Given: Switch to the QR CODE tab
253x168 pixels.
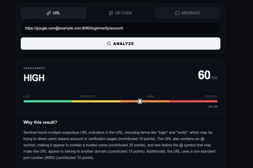Looking at the screenshot, I should click(x=120, y=13).
